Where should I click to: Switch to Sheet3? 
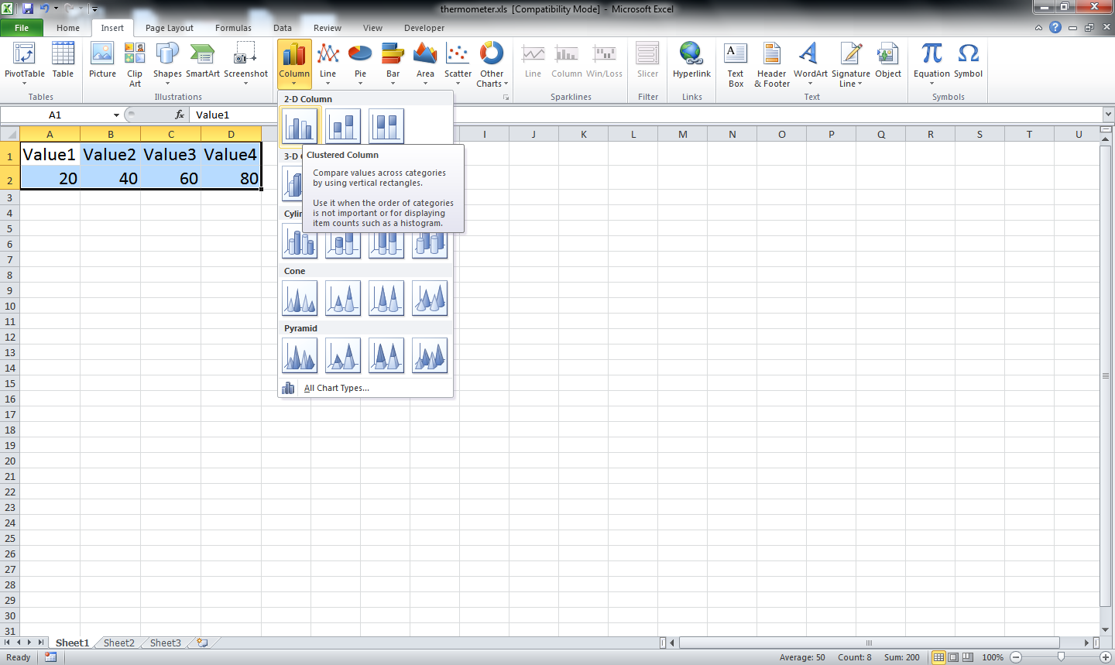pyautogui.click(x=165, y=643)
